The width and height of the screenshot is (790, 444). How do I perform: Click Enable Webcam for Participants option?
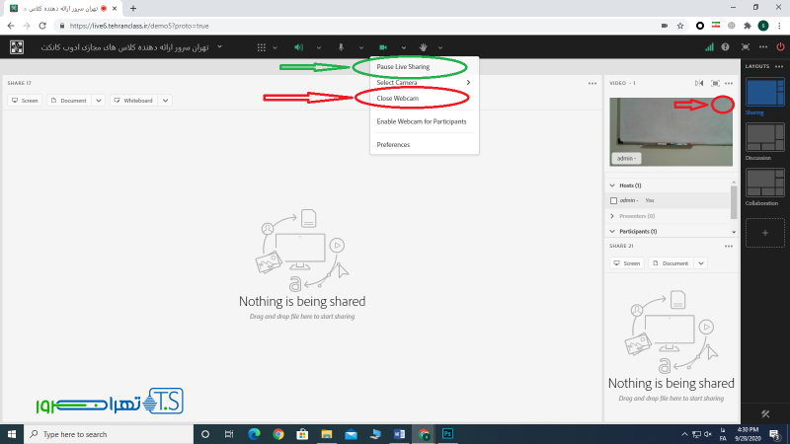(x=421, y=121)
